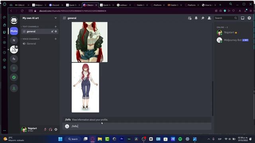Open Opera GX sidebar settings gear
Screen dimensions: 255x143
coord(4,67)
